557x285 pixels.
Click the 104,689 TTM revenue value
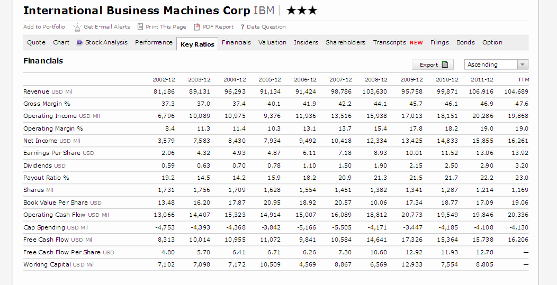coord(516,91)
